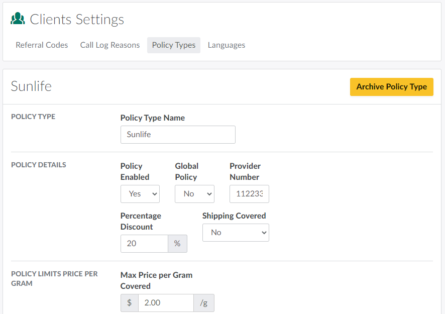This screenshot has width=445, height=314.
Task: Open the Shipping Covered dropdown
Action: [x=236, y=233]
